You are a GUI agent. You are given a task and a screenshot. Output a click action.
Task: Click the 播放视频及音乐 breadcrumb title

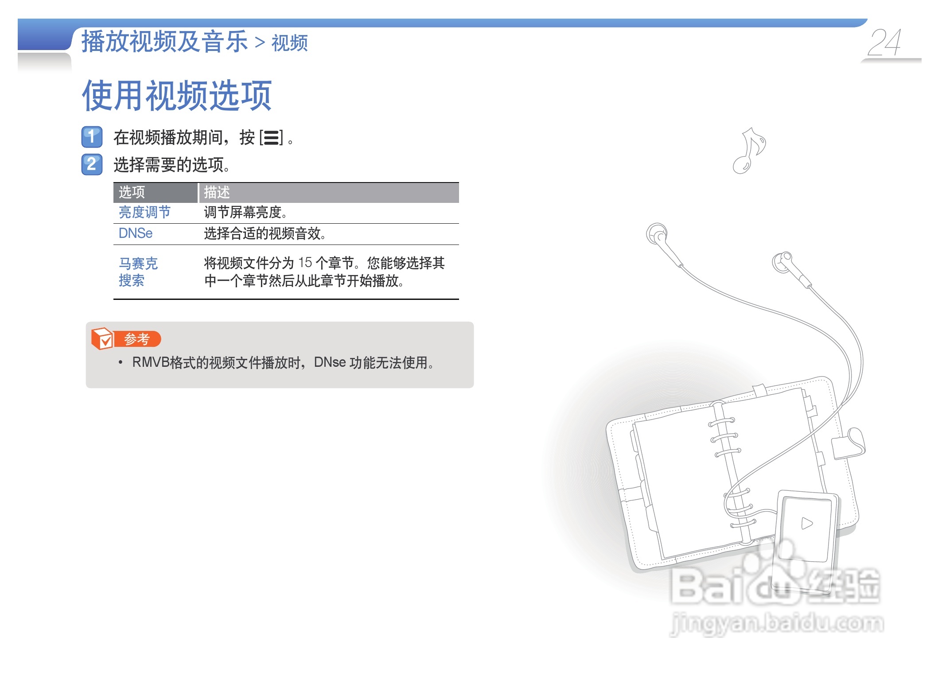click(x=164, y=42)
